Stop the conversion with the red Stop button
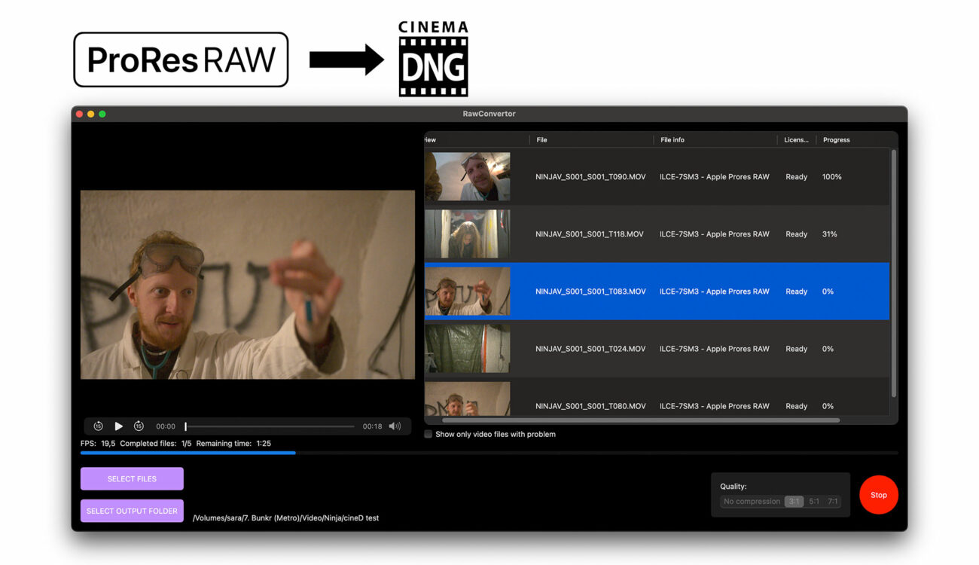This screenshot has width=979, height=565. click(x=879, y=495)
